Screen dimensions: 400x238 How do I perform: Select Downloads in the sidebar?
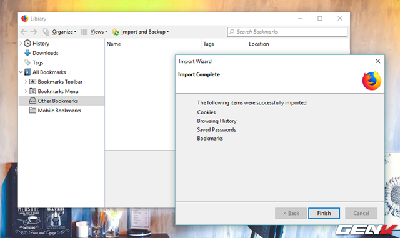point(46,53)
